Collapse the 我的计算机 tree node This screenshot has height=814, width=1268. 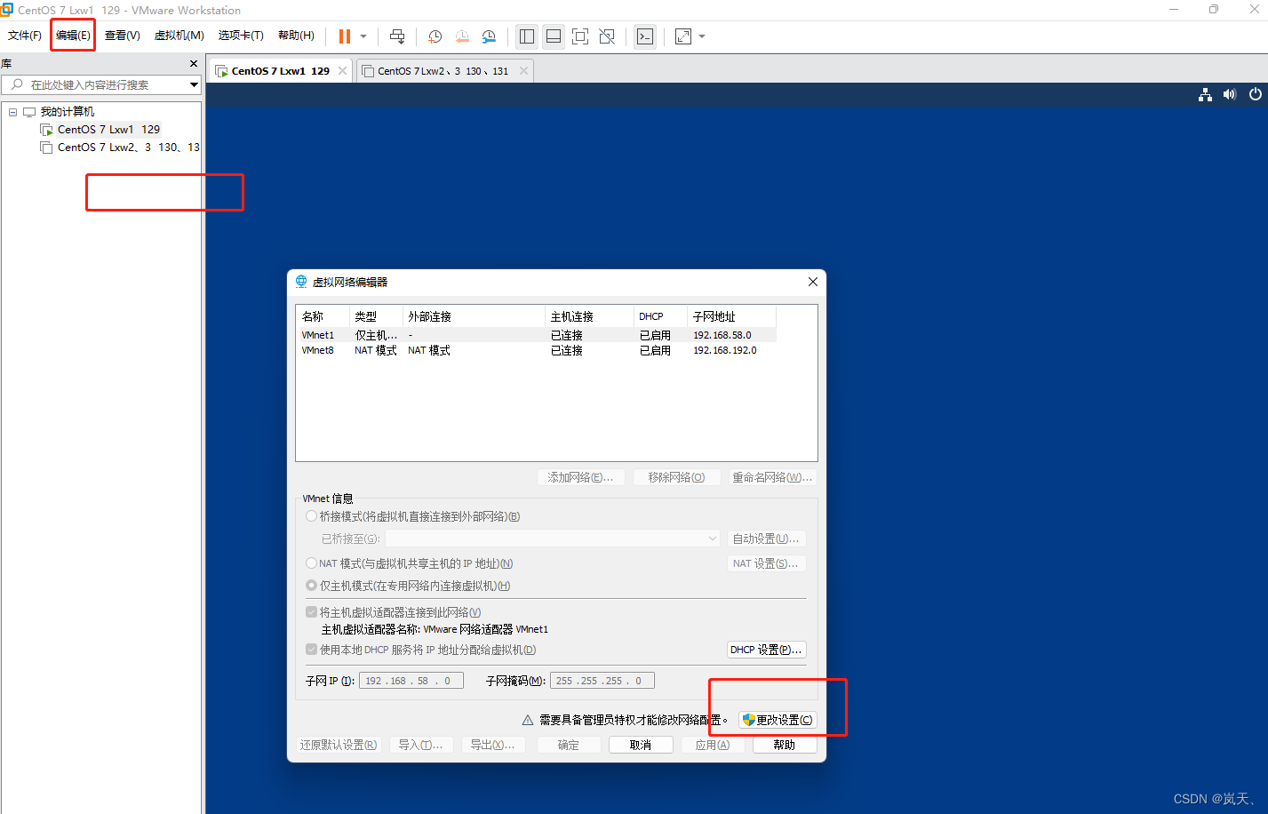coord(12,112)
